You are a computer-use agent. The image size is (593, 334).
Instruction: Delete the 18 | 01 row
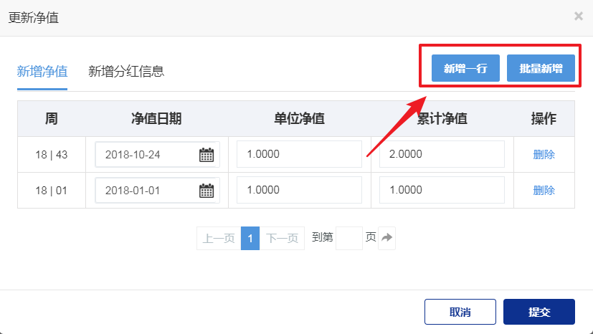pyautogui.click(x=544, y=190)
